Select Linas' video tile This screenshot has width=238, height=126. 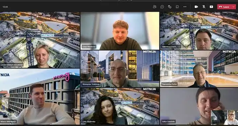click(x=120, y=31)
